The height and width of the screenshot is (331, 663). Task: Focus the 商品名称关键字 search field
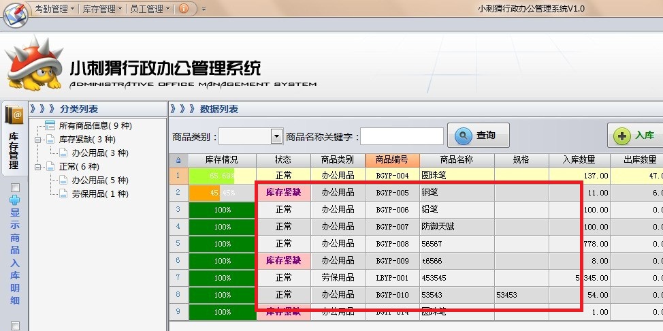(x=402, y=136)
